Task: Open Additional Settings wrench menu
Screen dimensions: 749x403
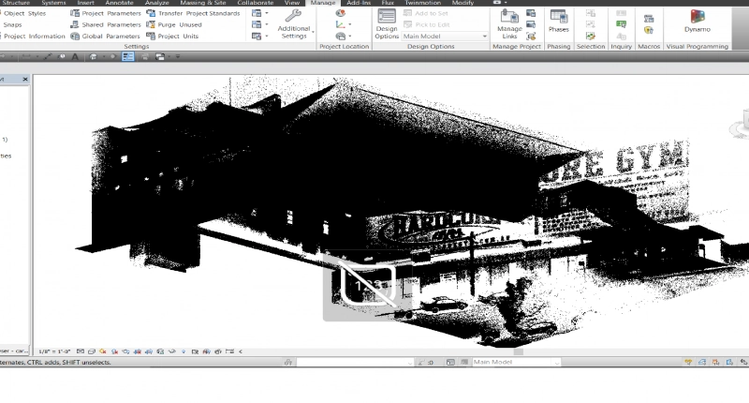Action: click(x=294, y=24)
